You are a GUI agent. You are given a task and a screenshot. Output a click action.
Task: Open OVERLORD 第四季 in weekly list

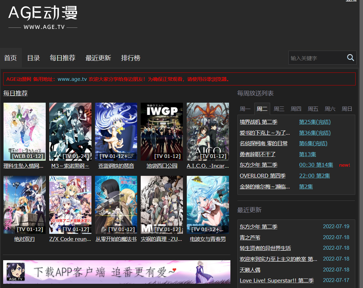coord(262,176)
